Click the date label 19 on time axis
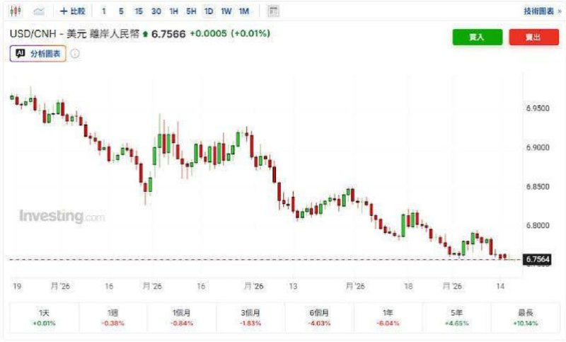 point(17,286)
